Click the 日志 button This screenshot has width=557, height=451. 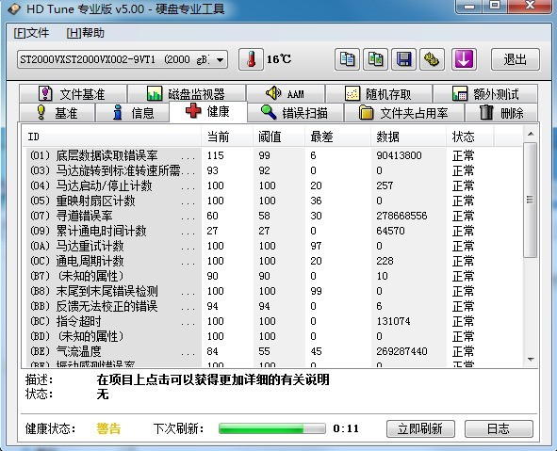click(499, 428)
